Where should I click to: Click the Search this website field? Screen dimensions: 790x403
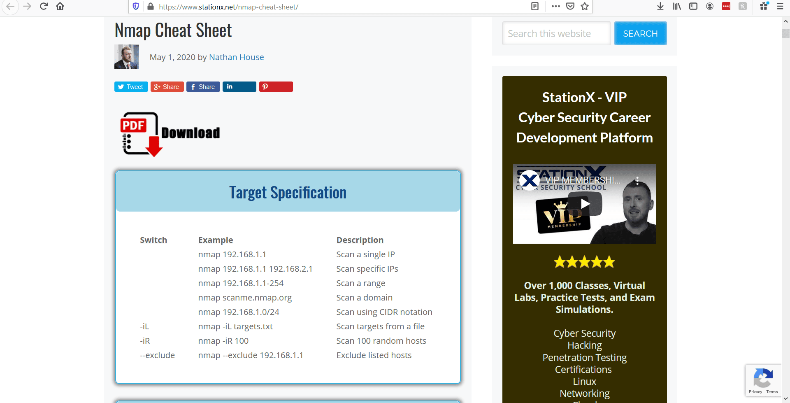(x=556, y=33)
